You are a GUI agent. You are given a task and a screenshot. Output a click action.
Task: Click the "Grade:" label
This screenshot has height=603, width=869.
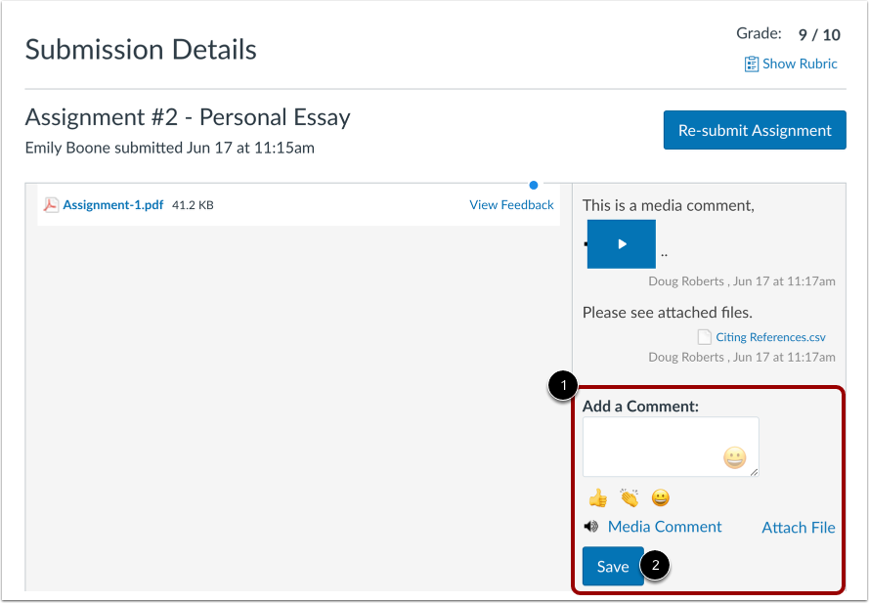click(x=759, y=34)
